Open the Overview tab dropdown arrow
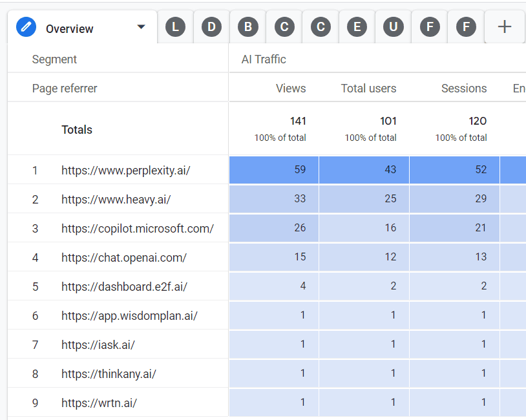 142,27
